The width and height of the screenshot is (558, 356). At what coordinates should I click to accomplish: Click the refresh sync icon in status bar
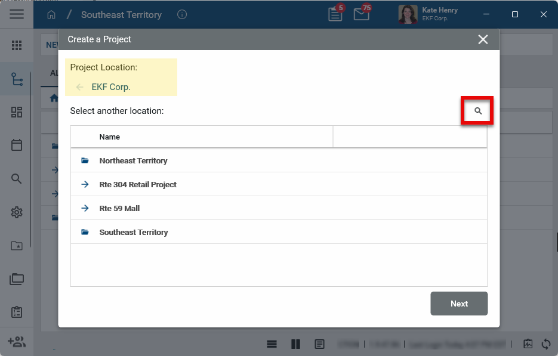point(545,343)
